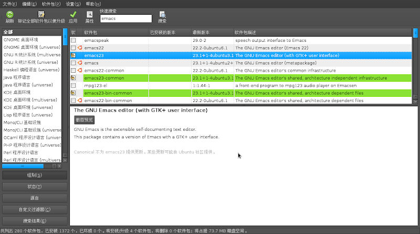The width and height of the screenshot is (420, 234).
Task: Click Ubuntu support icon beside emacs22-common
Action: pos(80,70)
